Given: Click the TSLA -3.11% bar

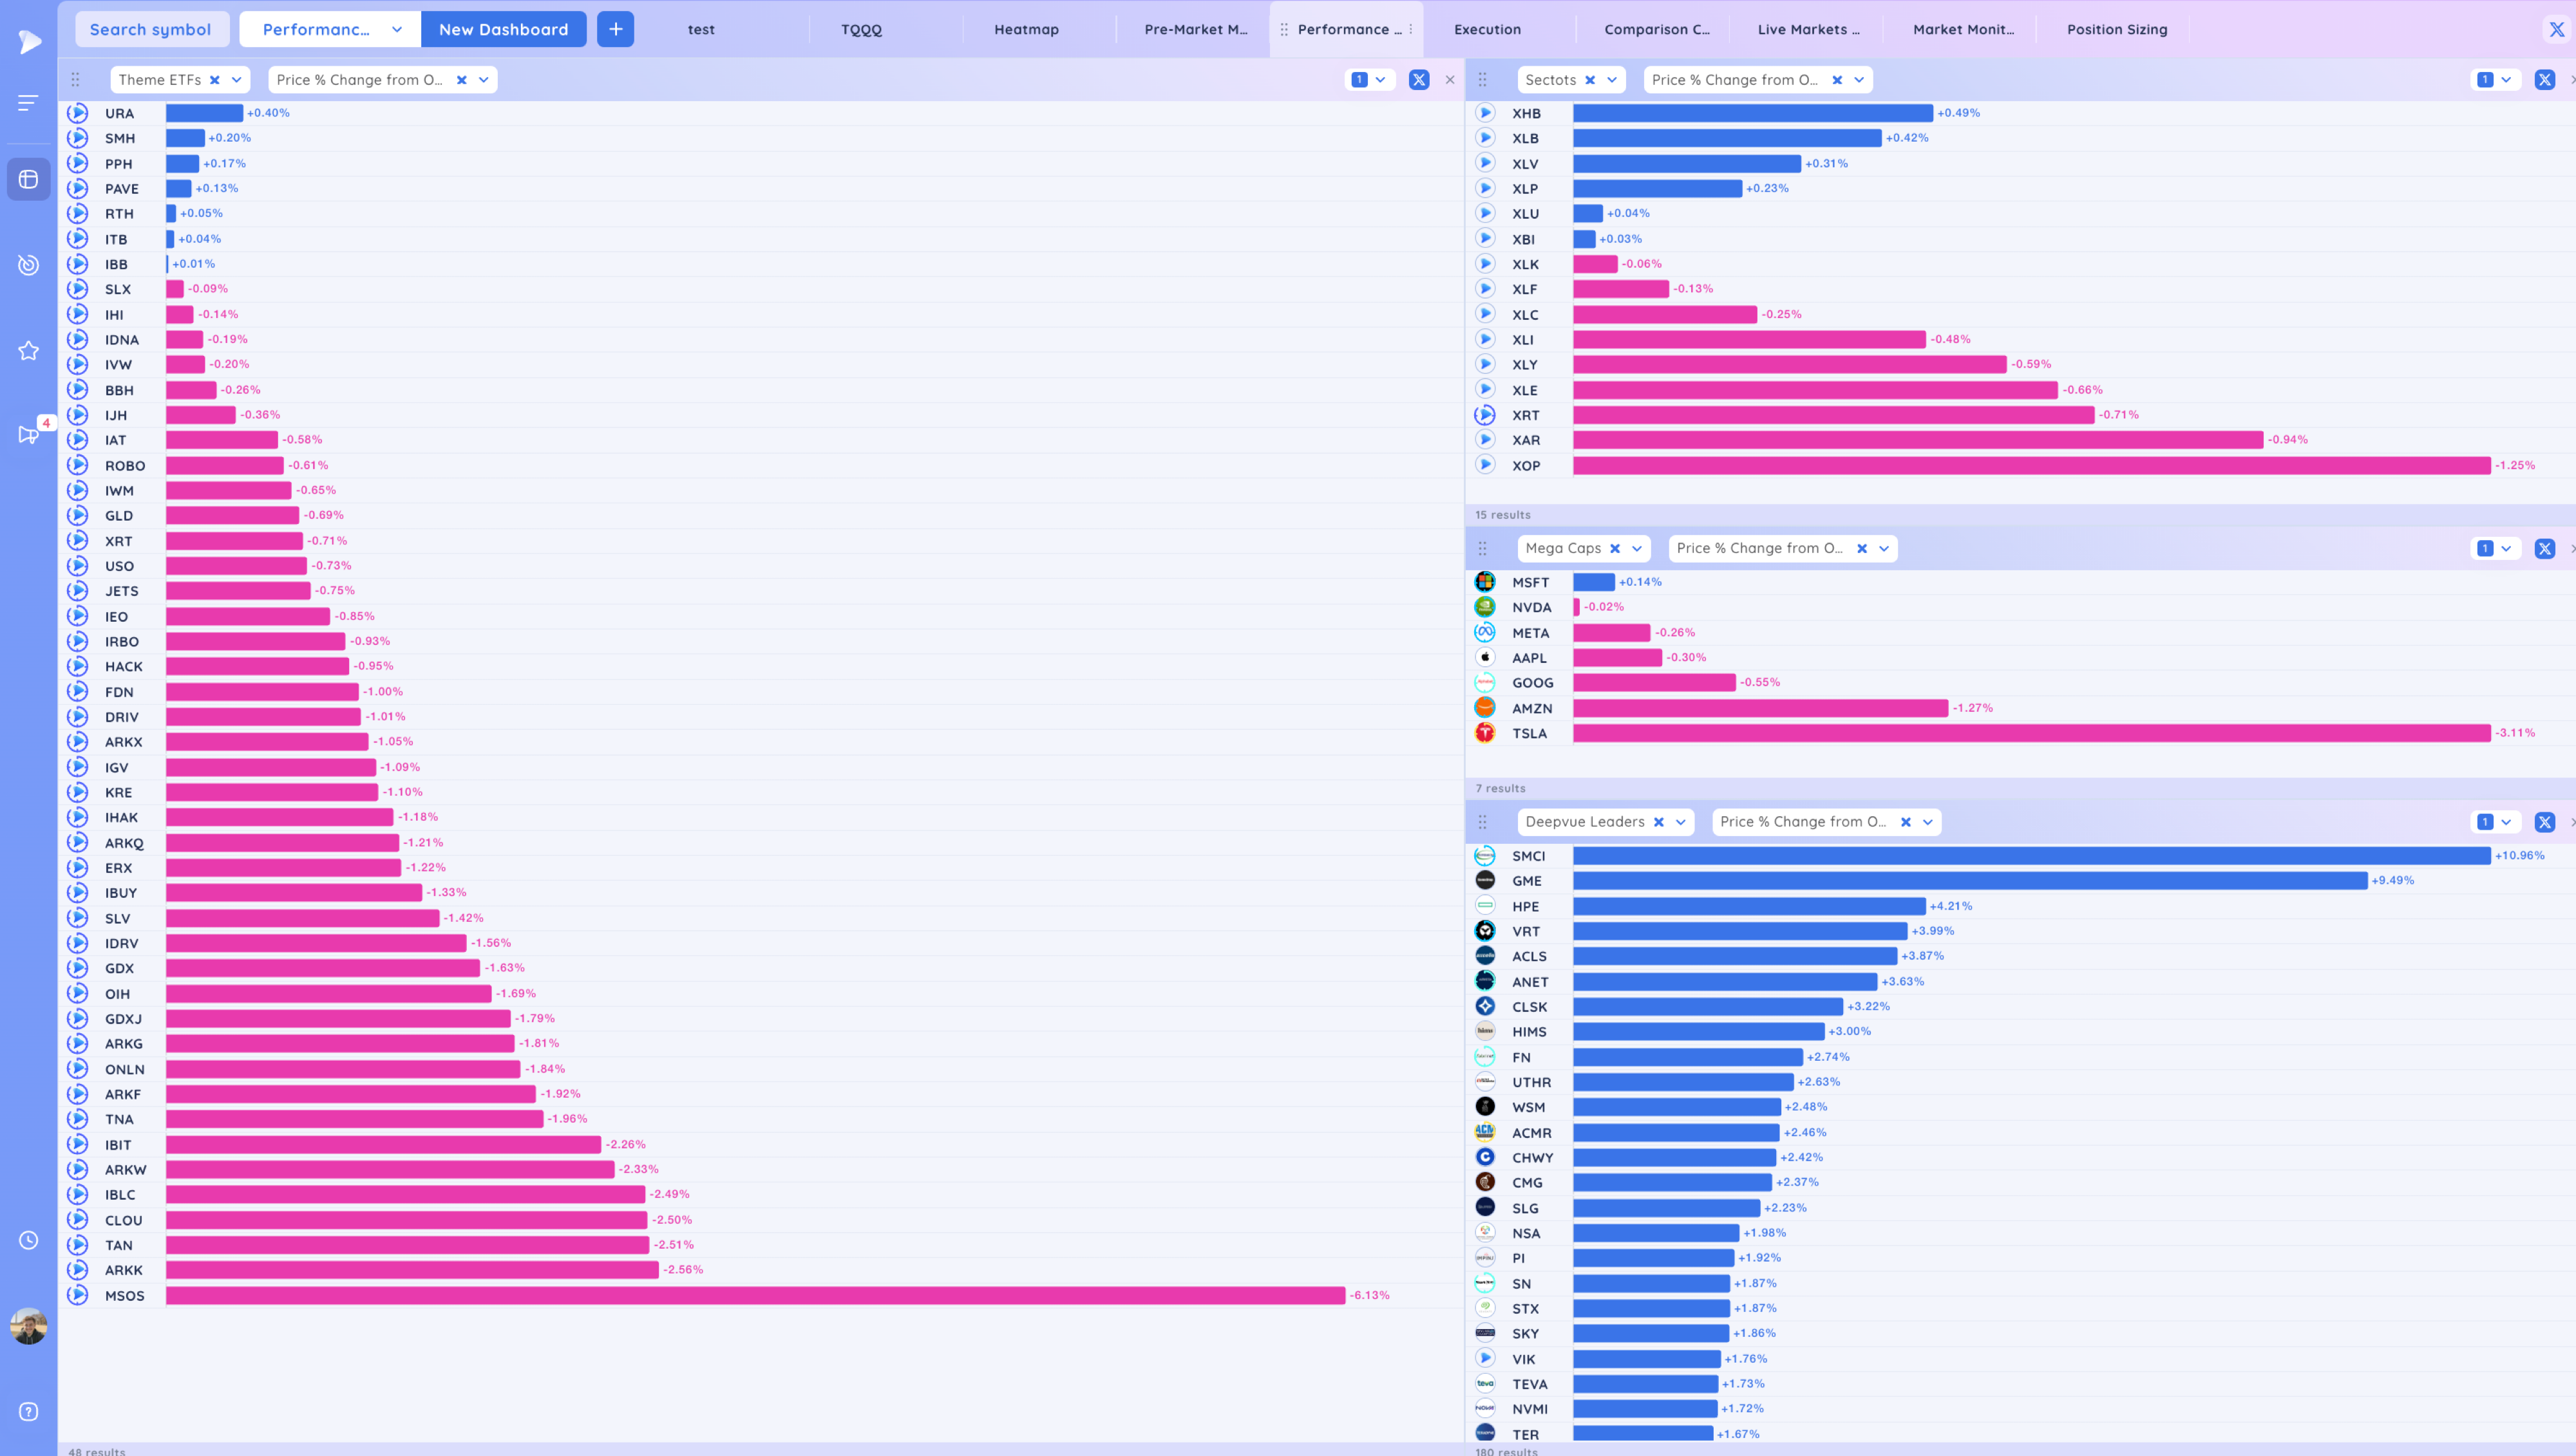Looking at the screenshot, I should click(2031, 733).
